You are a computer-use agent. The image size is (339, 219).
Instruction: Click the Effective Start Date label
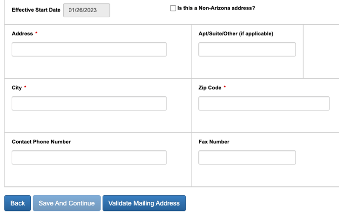point(36,10)
